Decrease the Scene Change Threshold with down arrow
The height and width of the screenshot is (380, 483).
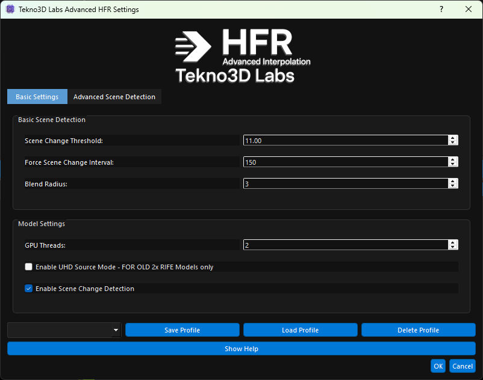click(x=453, y=142)
